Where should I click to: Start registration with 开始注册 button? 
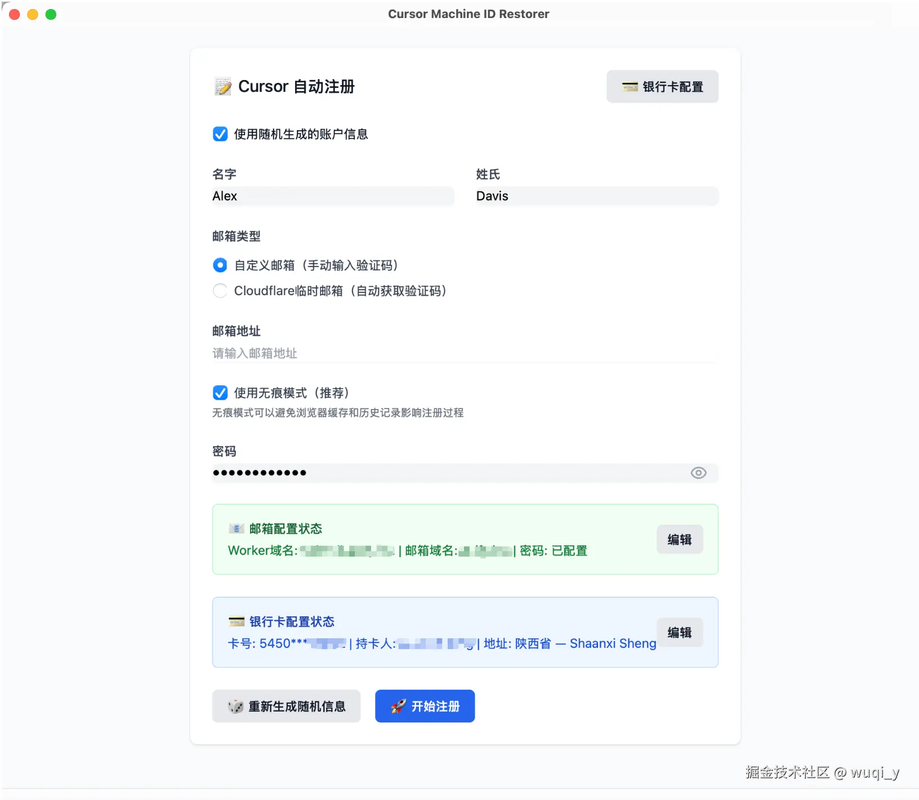425,706
